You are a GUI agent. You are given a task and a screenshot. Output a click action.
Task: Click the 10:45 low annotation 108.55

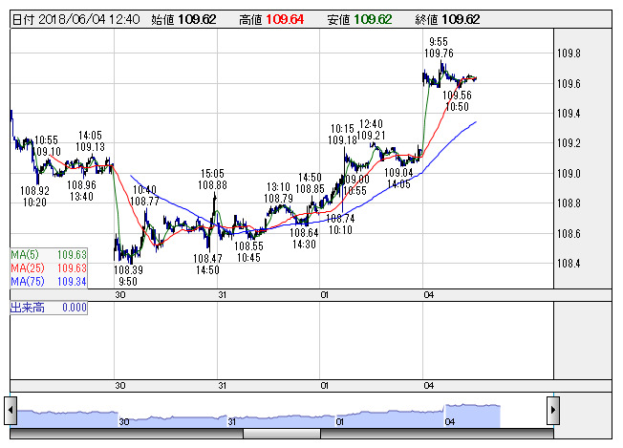pyautogui.click(x=248, y=252)
